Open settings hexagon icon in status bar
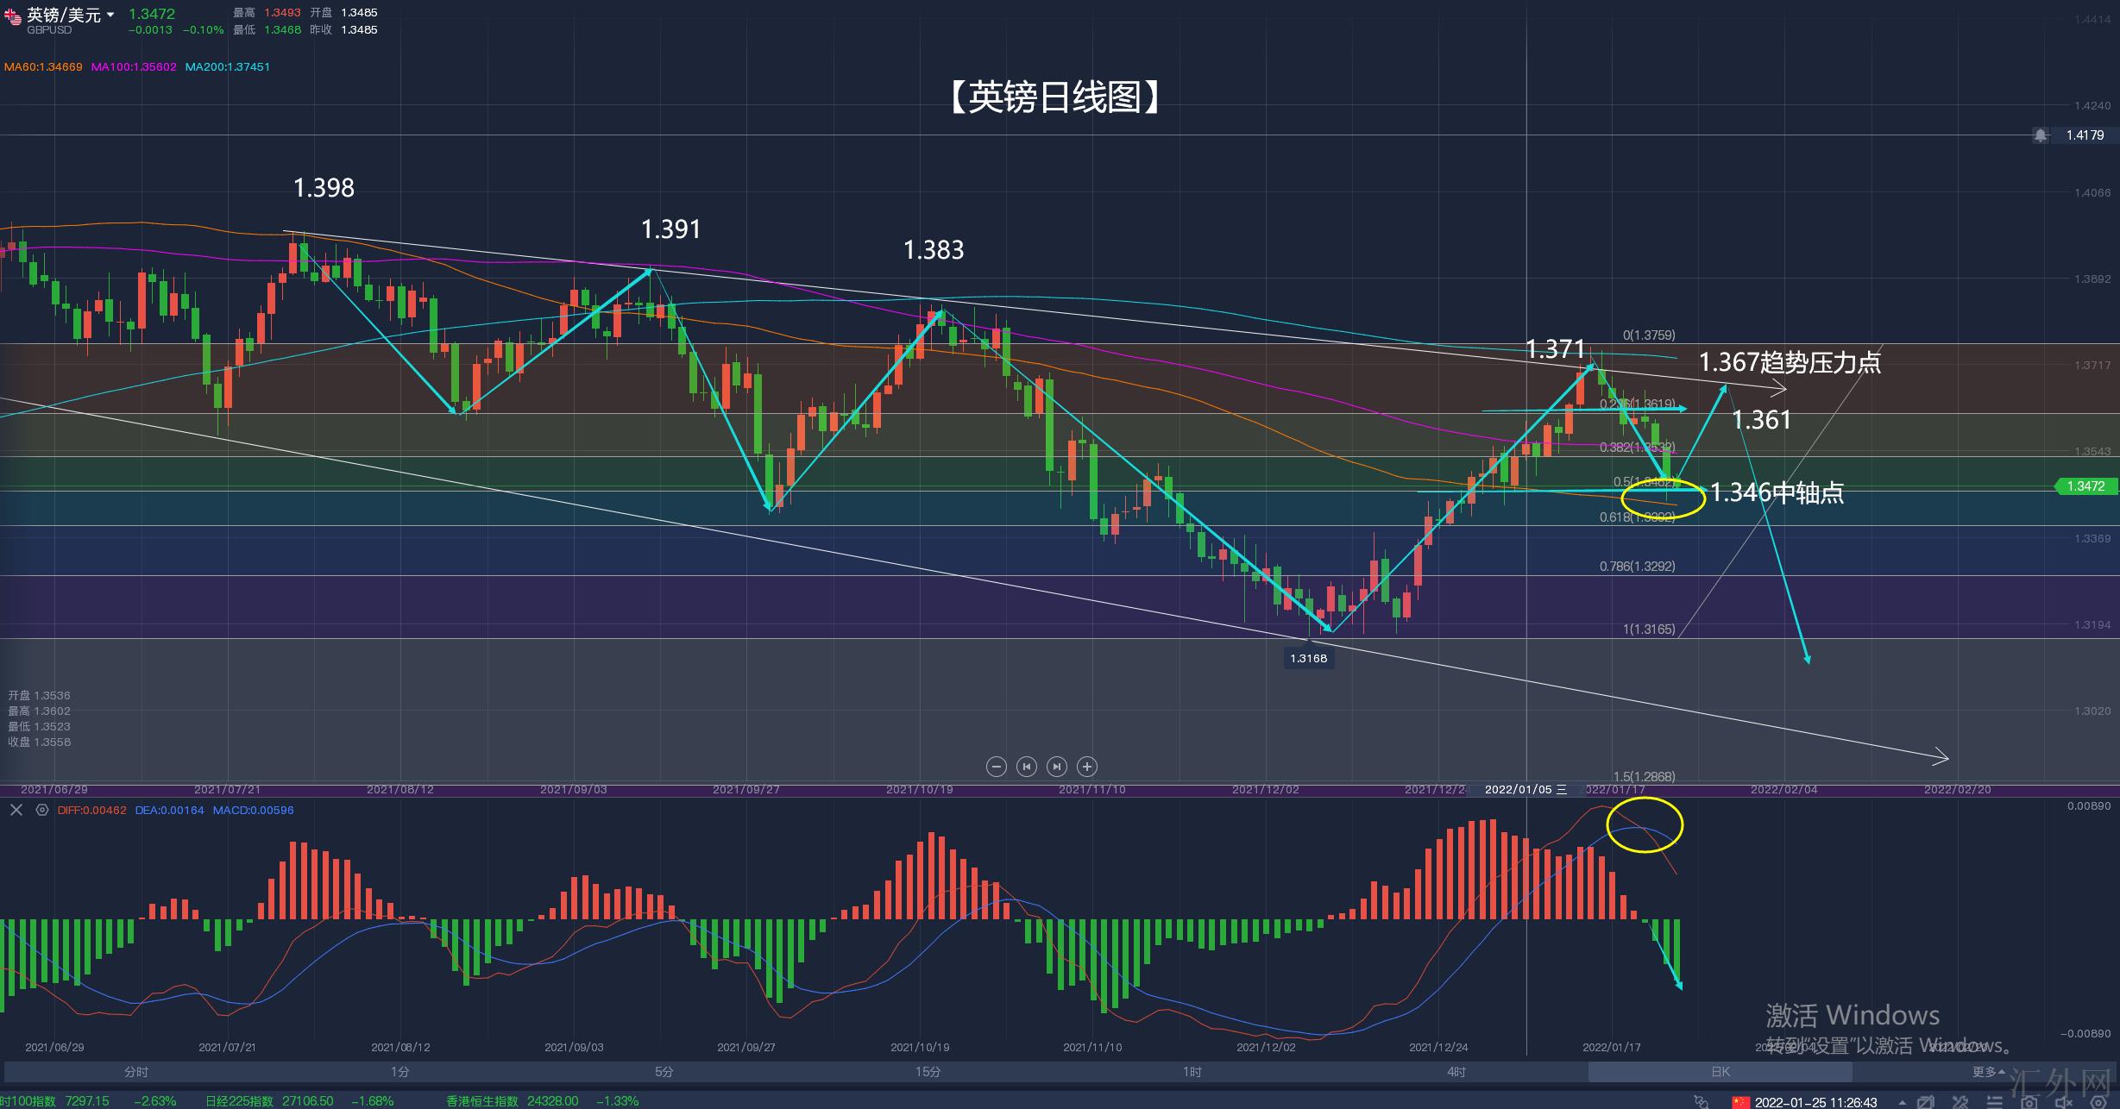The image size is (2120, 1109). click(x=2098, y=1103)
